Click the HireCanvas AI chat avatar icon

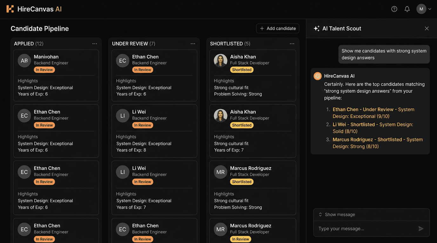pyautogui.click(x=318, y=76)
